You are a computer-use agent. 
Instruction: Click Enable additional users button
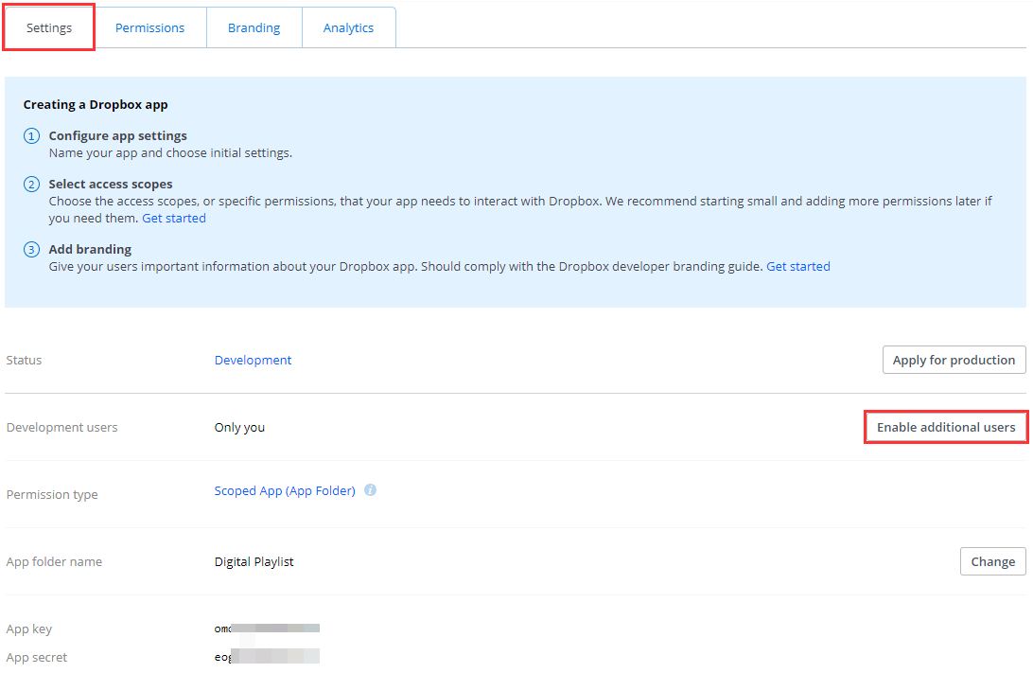point(946,427)
